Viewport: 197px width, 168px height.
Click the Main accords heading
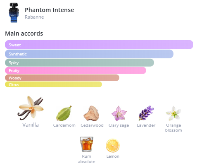[24, 34]
